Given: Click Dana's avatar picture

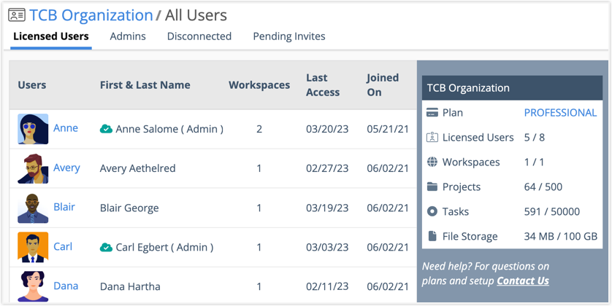Looking at the screenshot, I should pyautogui.click(x=33, y=286).
